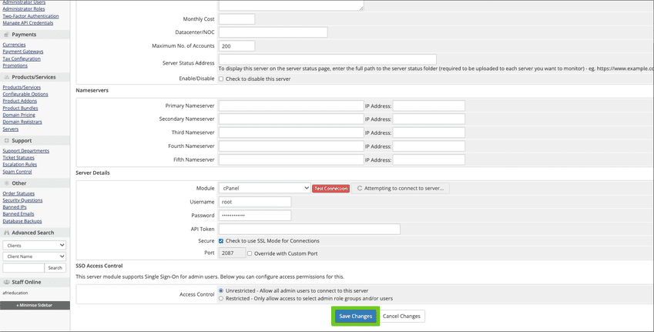Screen dimensions: 654x332
Task: Choose Unrestricted access control radio button
Action: point(222,290)
